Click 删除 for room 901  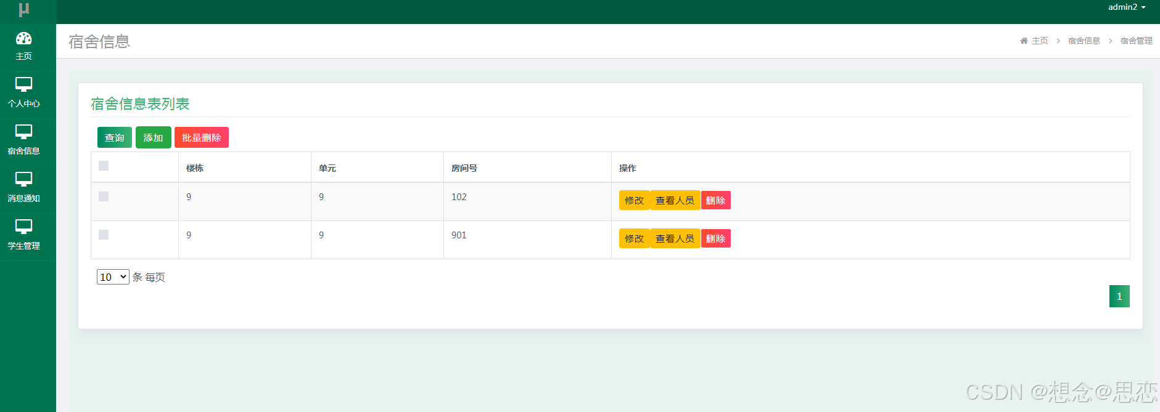coord(715,238)
